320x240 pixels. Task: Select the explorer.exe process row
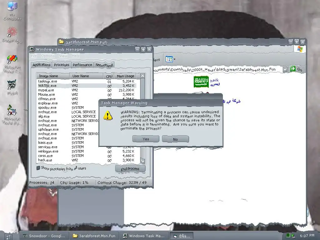[x=68, y=103]
